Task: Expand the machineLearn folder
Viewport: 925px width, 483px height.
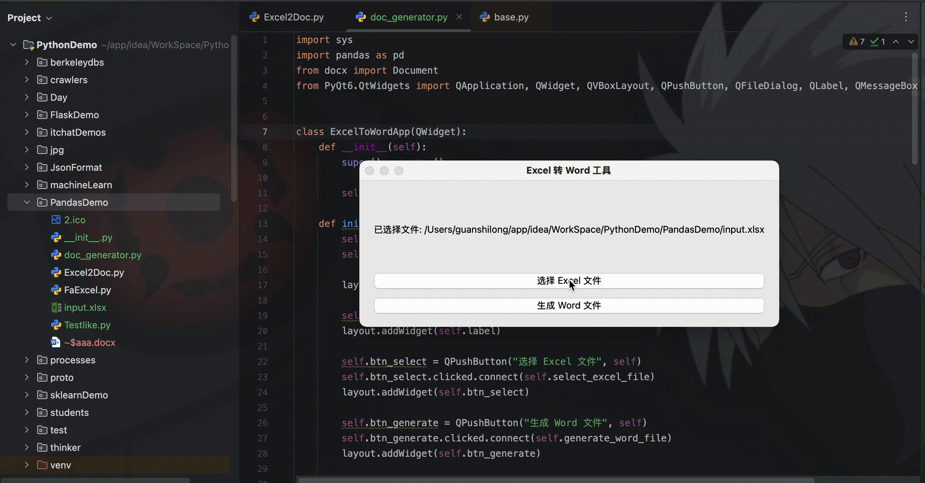Action: point(27,185)
